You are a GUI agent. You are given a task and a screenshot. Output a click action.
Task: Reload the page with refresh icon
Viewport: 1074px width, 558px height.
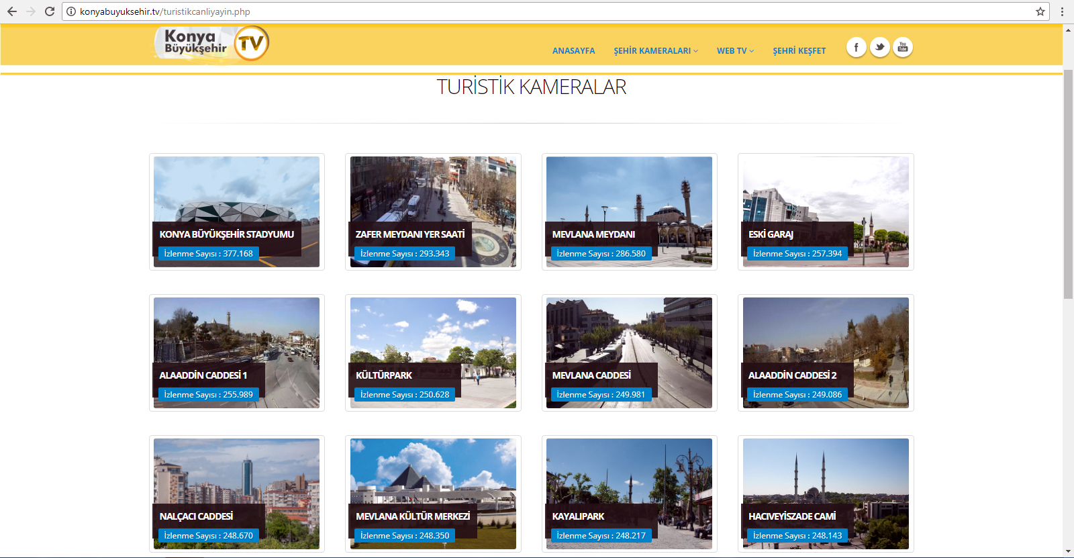[49, 11]
